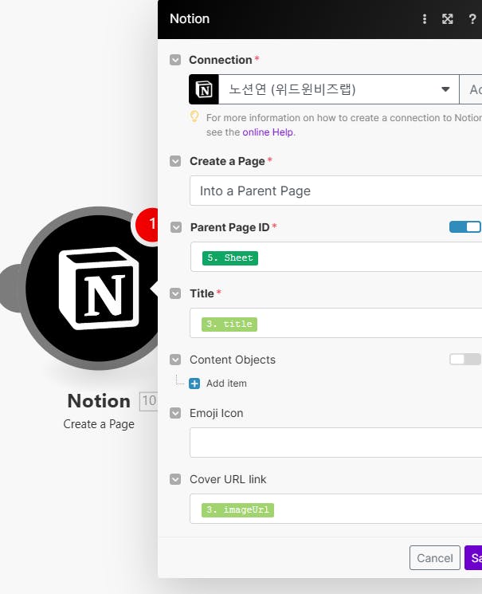
Task: Collapse the Cover URL link section
Action: click(x=175, y=479)
